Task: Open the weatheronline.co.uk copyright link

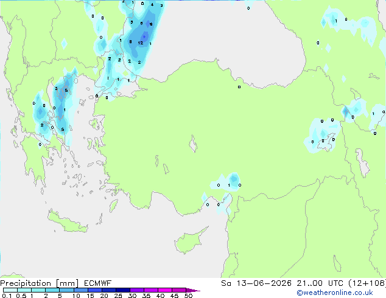Action: click(x=335, y=293)
